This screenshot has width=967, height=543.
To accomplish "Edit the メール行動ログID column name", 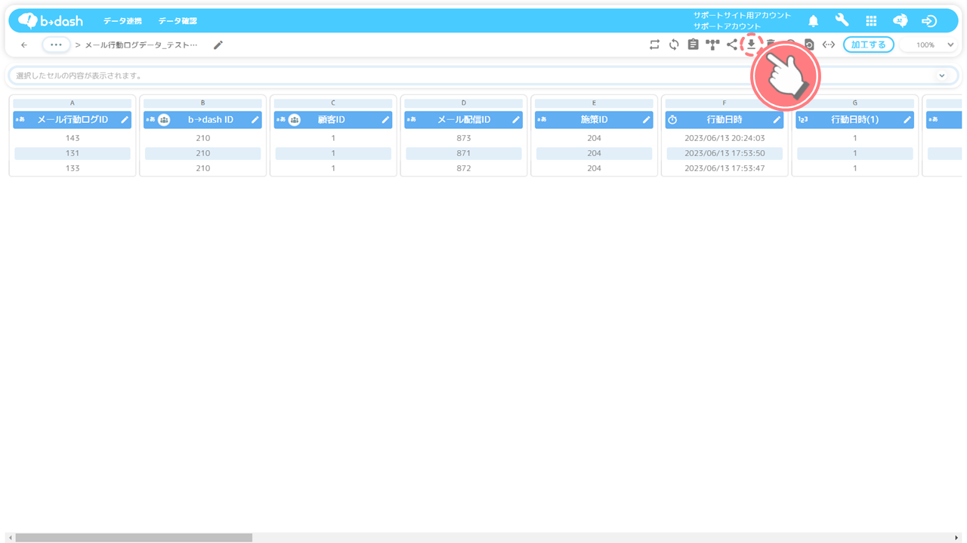I will pyautogui.click(x=125, y=120).
